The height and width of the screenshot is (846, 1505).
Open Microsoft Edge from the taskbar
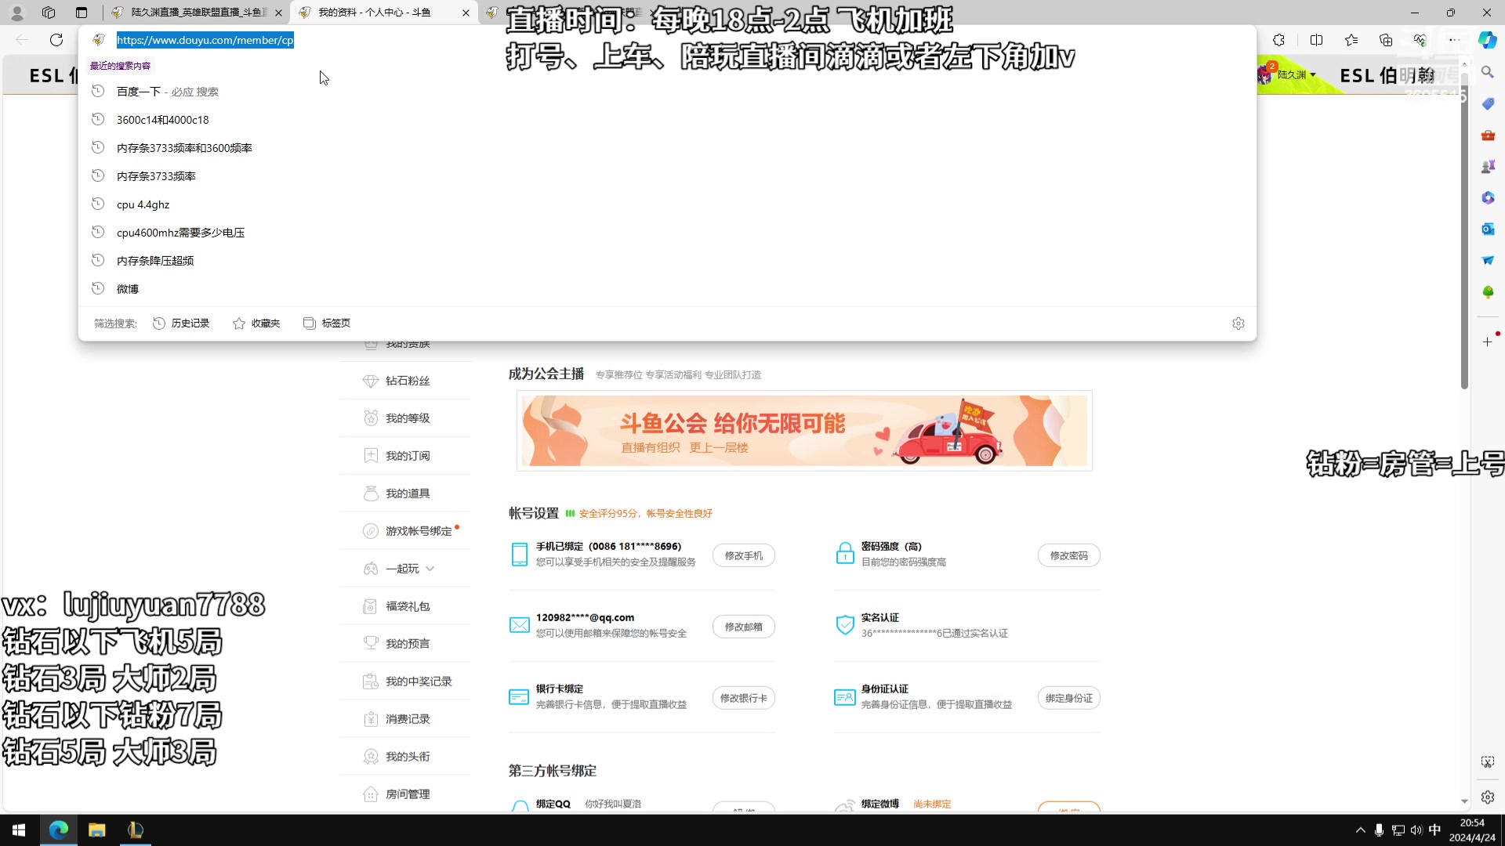59,830
